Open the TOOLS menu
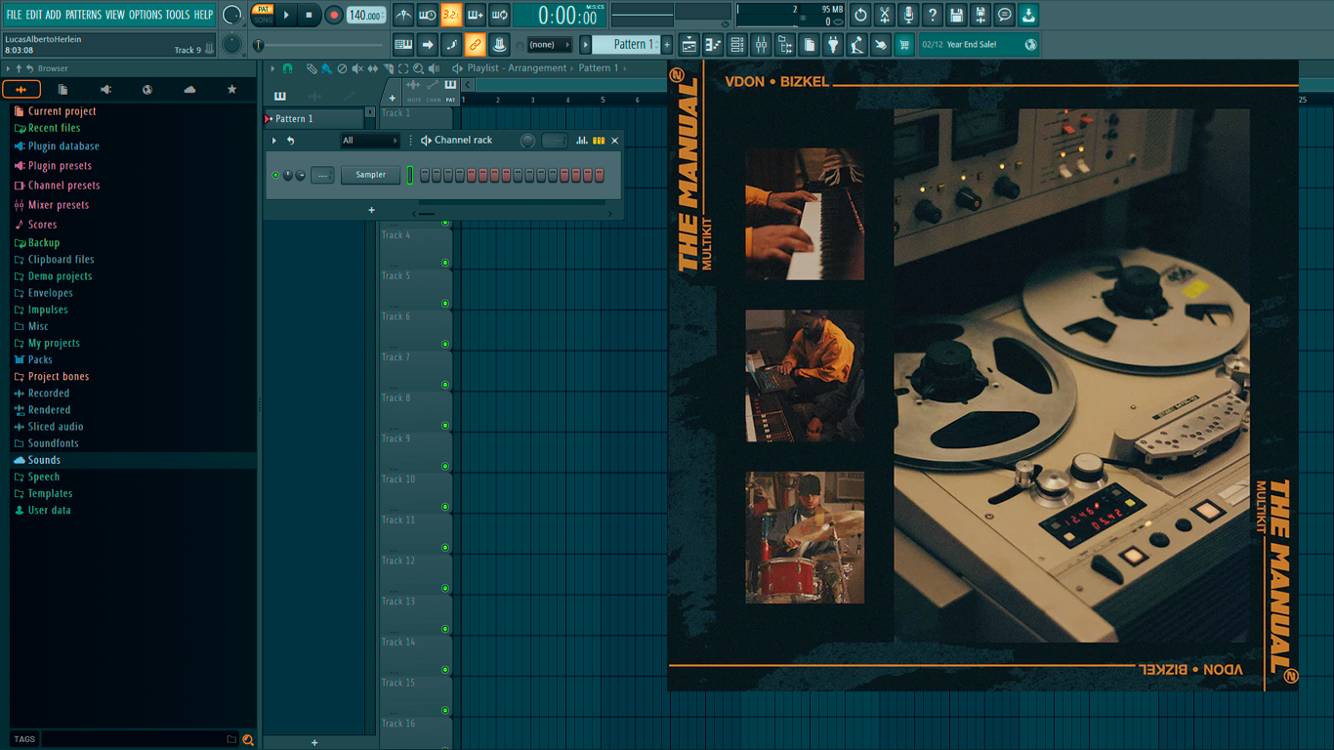The height and width of the screenshot is (750, 1334). [178, 15]
